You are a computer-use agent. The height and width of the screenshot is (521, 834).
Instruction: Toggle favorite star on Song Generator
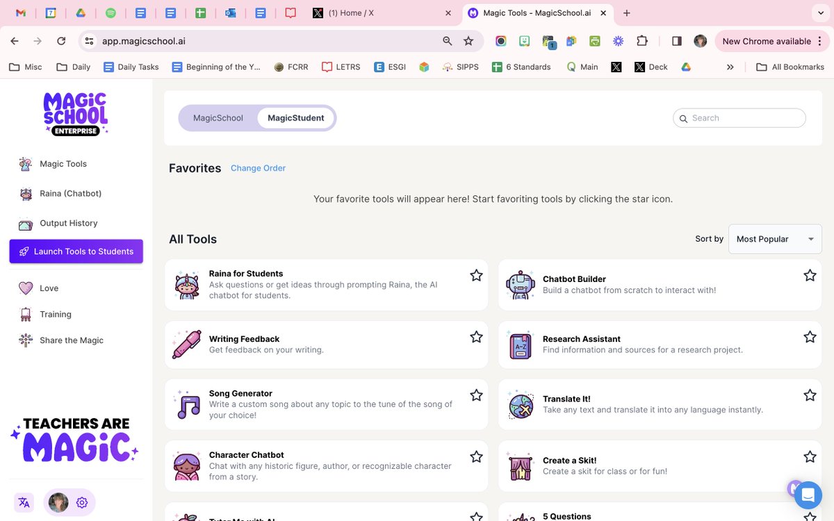[476, 395]
